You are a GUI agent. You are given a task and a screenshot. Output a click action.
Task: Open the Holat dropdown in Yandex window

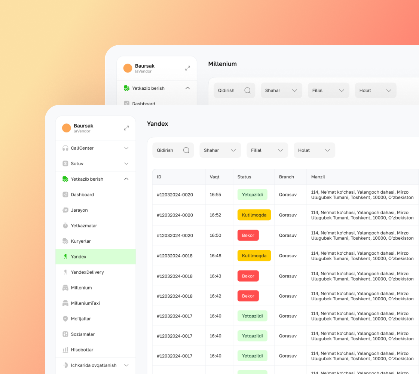[x=314, y=150]
